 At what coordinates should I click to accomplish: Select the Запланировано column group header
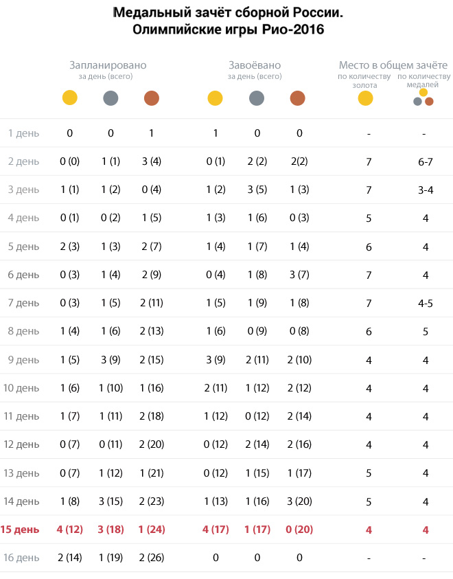pos(108,65)
